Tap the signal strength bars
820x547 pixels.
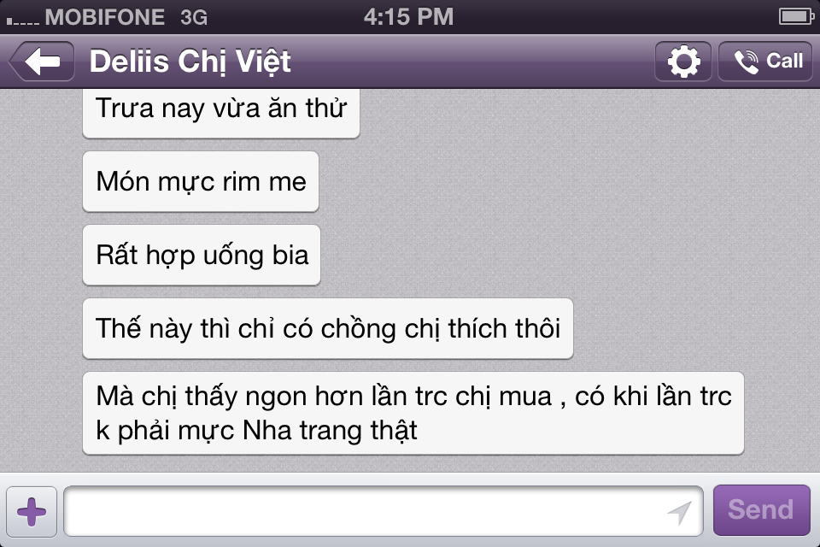tap(22, 21)
